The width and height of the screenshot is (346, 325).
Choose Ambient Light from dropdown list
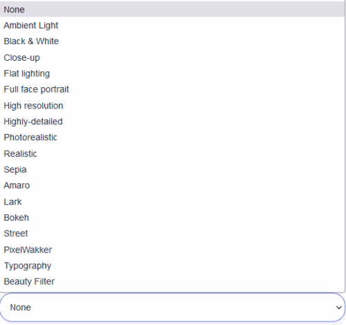tap(172, 26)
